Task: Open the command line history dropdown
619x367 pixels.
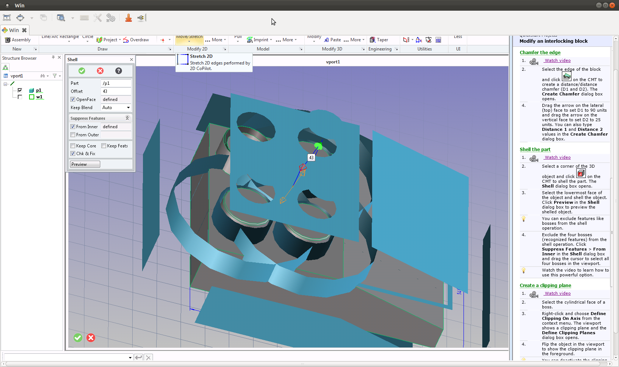Action: click(x=130, y=357)
